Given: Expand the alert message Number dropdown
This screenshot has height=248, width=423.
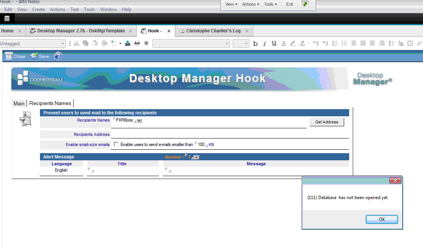Looking at the screenshot, I should coord(196,157).
